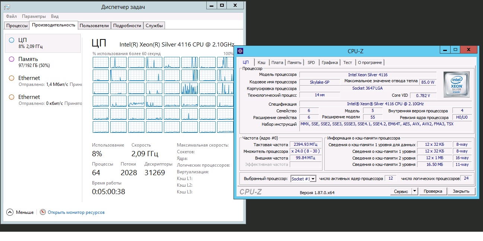Click the resource monitor icon
The image size is (483, 241).
coord(43,212)
